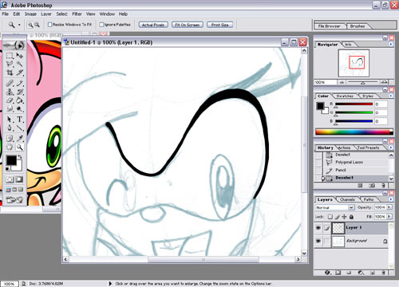Hide Layer 1 with its eye icon
The image size is (399, 287).
tap(318, 228)
